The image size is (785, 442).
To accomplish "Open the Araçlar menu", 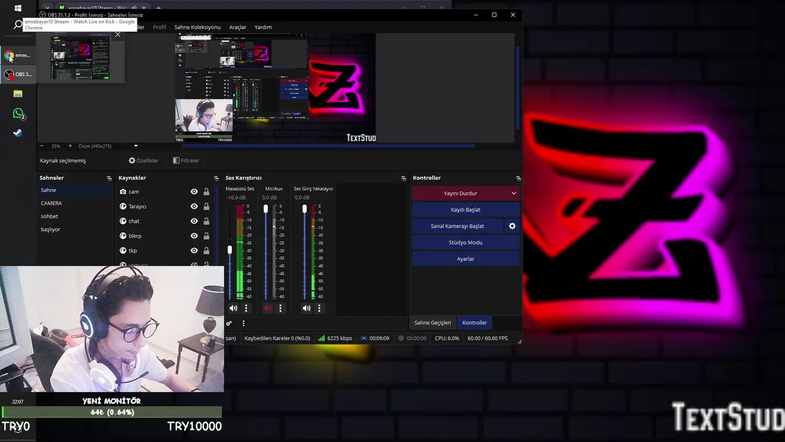I will pyautogui.click(x=238, y=27).
